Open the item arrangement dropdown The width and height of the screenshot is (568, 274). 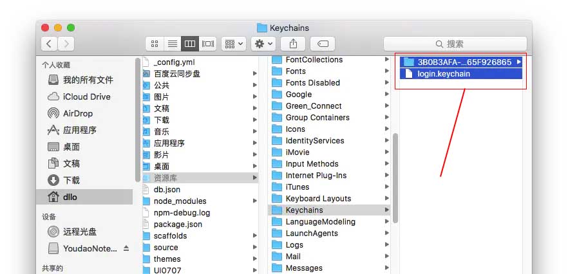pyautogui.click(x=234, y=44)
